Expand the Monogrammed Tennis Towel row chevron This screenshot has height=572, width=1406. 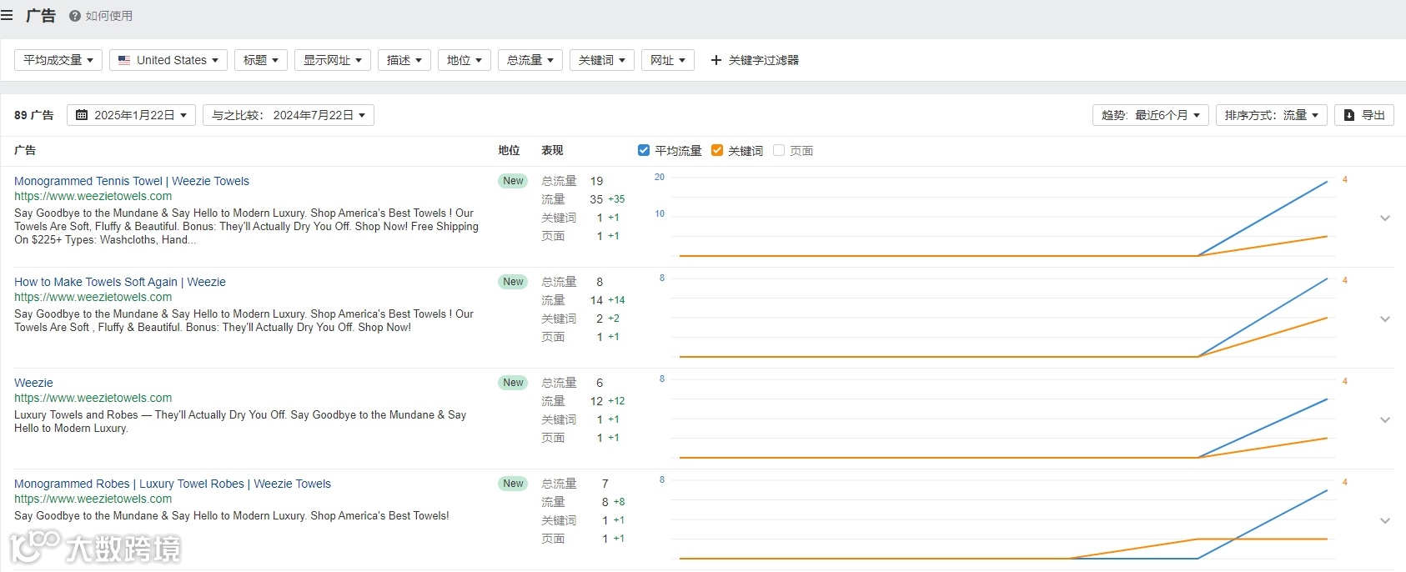click(x=1385, y=218)
